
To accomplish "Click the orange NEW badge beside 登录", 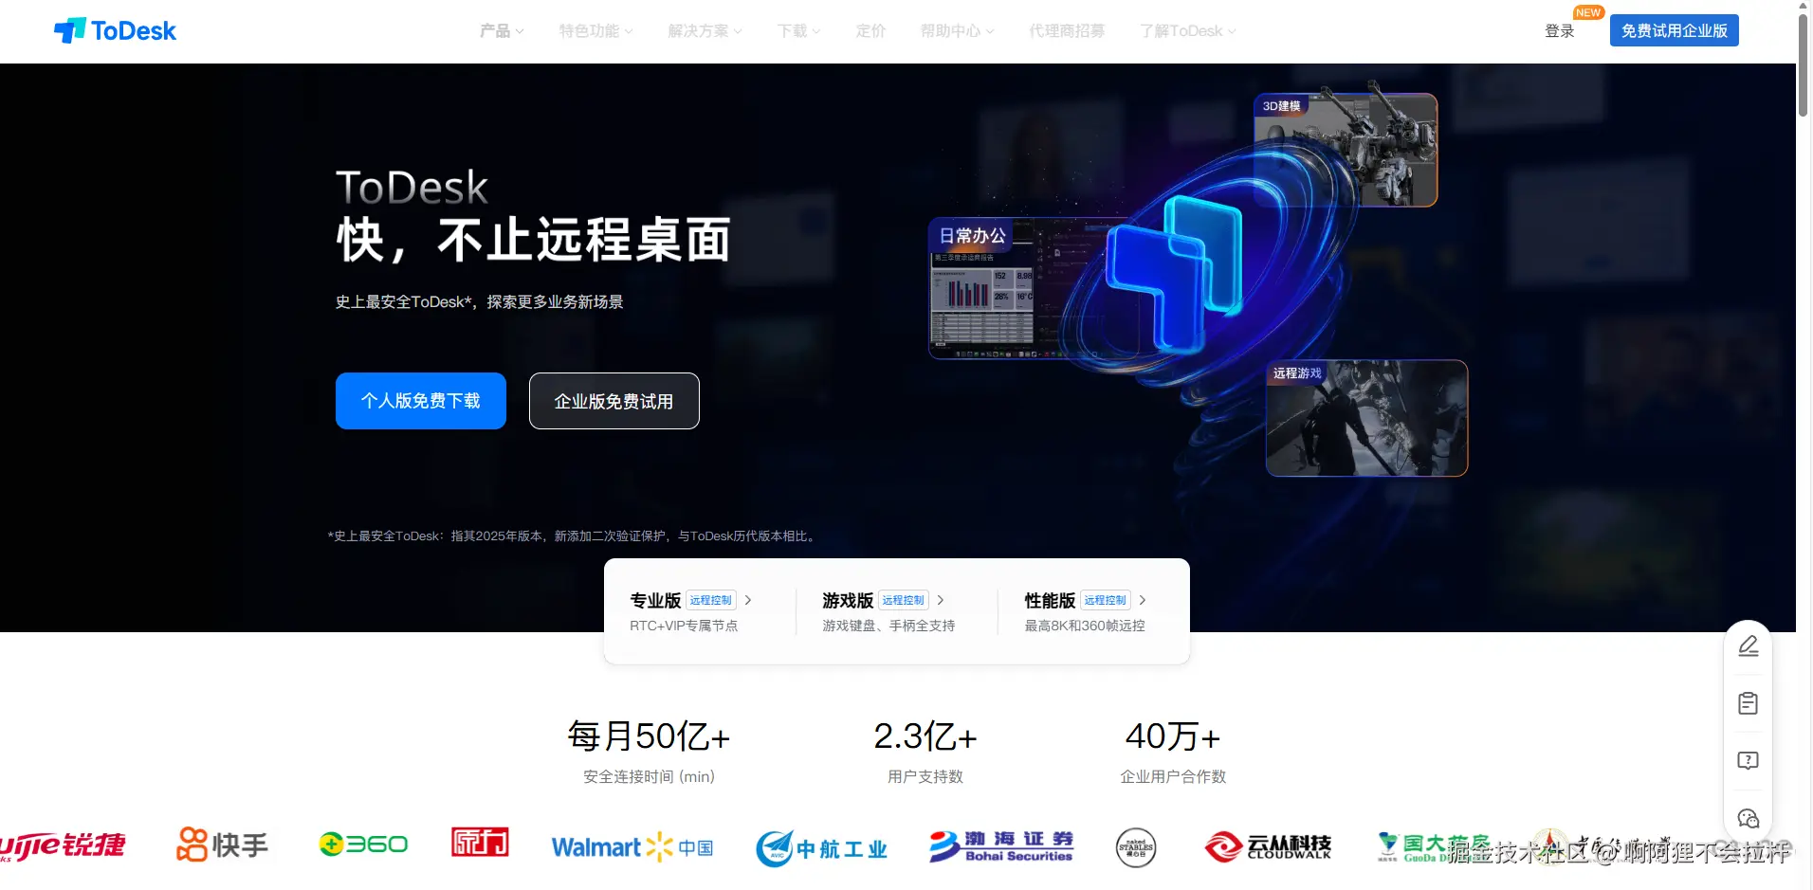I will coord(1588,13).
